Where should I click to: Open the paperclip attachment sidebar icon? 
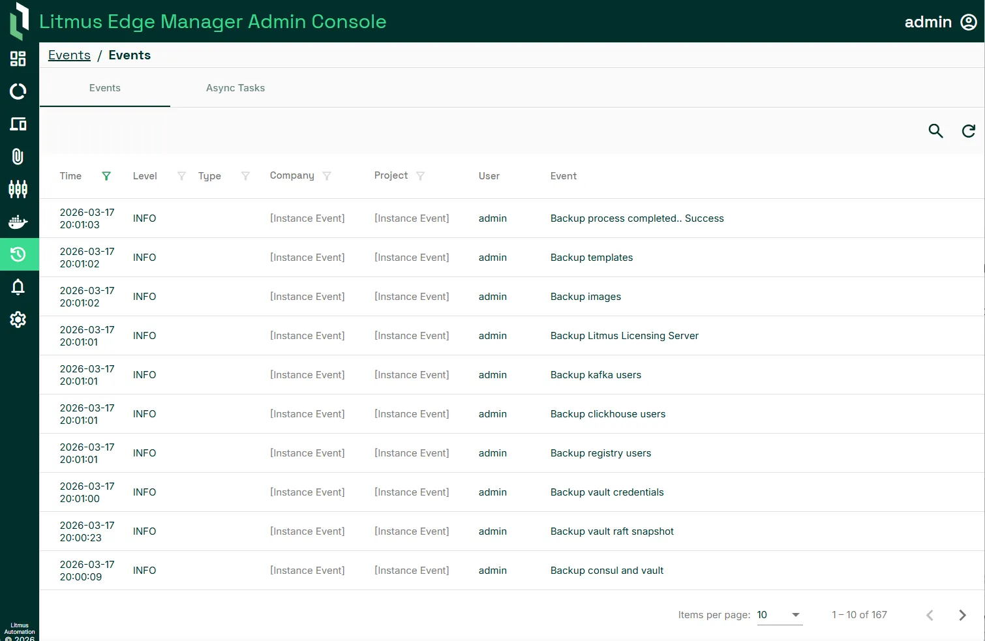pyautogui.click(x=18, y=157)
